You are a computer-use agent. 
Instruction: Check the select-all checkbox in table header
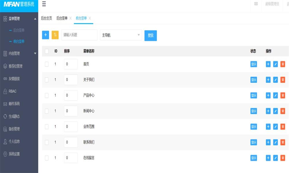(47, 51)
